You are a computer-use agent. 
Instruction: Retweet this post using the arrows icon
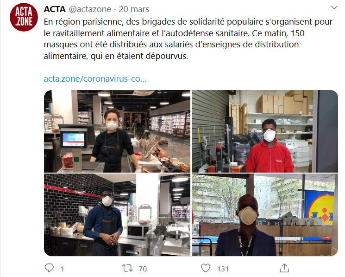click(127, 268)
